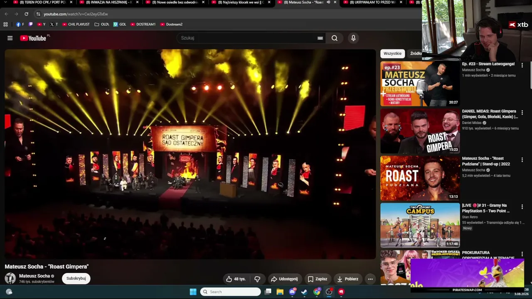The height and width of the screenshot is (299, 532).
Task: Subscribe with the Subskrybuj button
Action: pyautogui.click(x=76, y=278)
